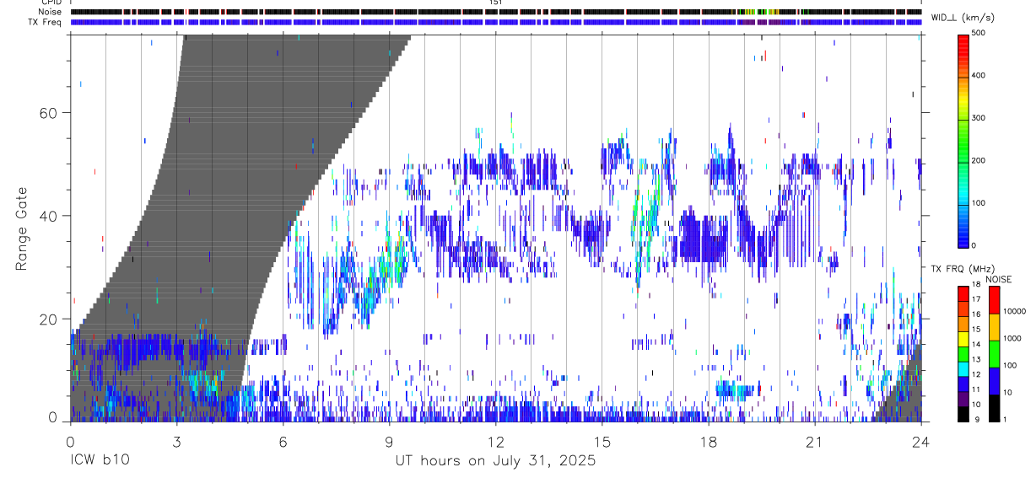
Task: Click the 12 label on TX FRQ legend
Action: click(x=975, y=373)
